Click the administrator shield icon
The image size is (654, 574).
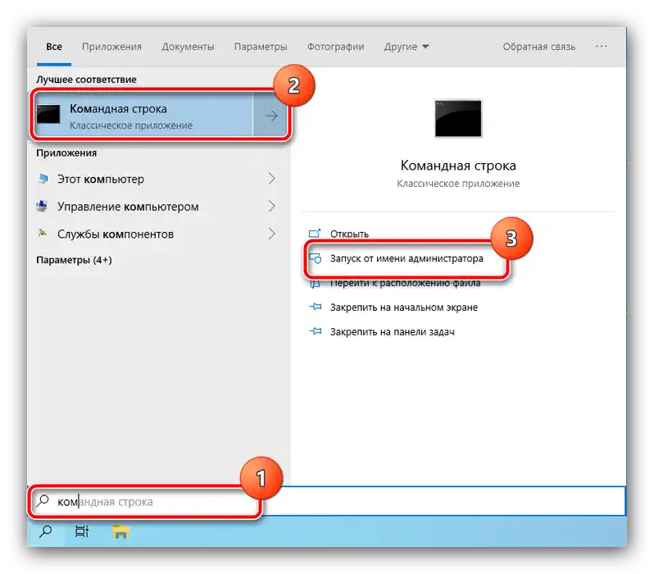316,258
